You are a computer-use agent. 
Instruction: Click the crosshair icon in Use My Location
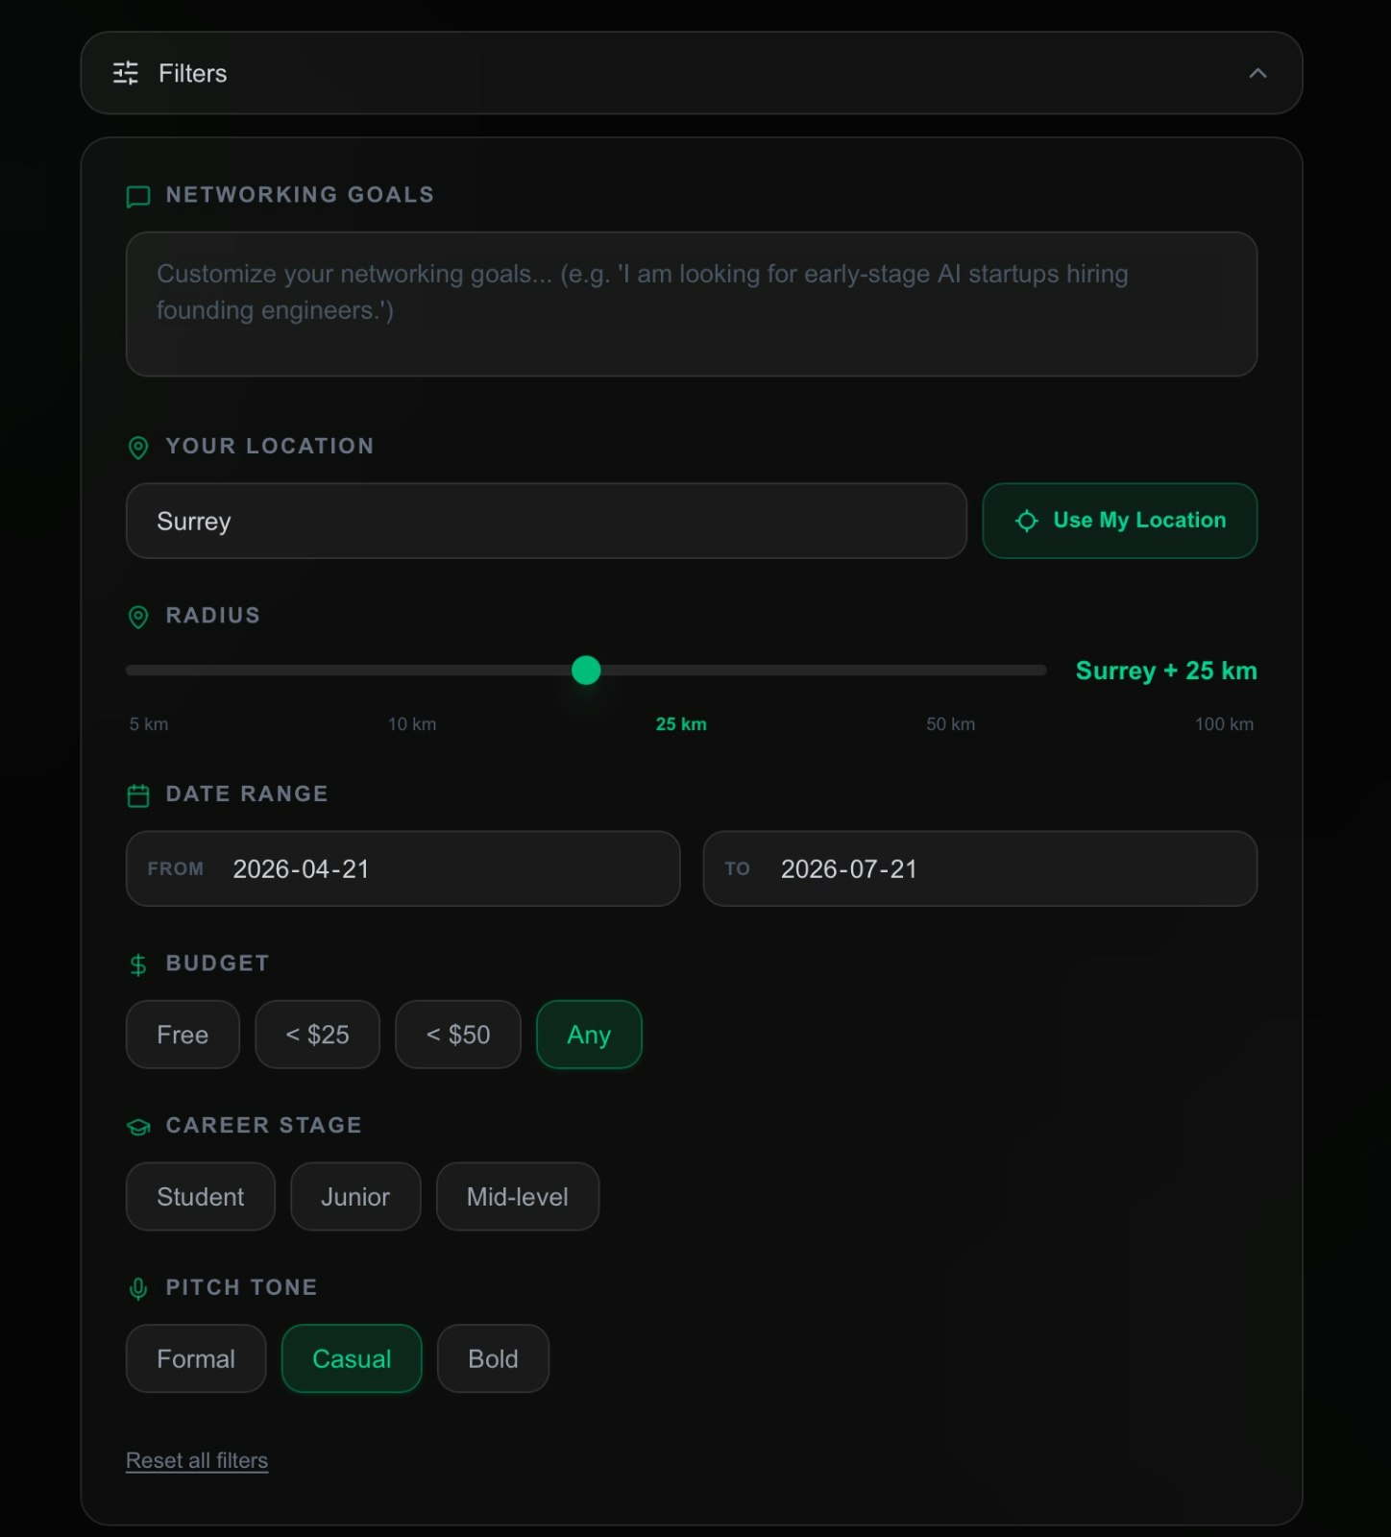[1027, 521]
